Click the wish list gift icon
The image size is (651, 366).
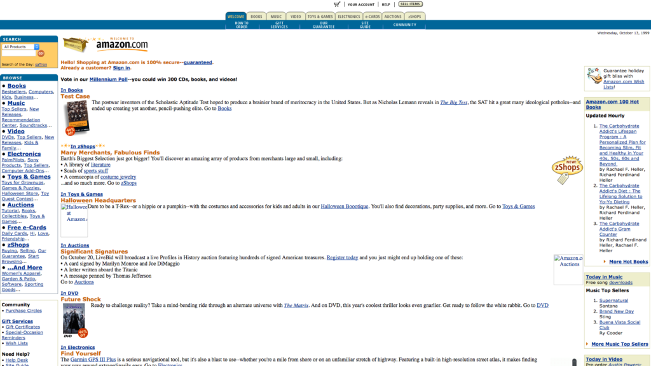pyautogui.click(x=594, y=76)
